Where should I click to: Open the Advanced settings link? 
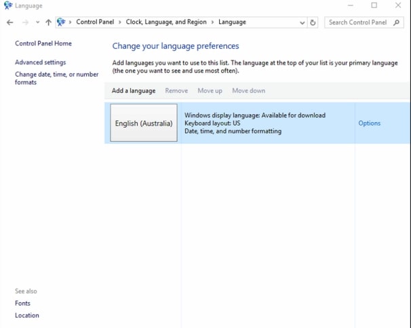41,62
